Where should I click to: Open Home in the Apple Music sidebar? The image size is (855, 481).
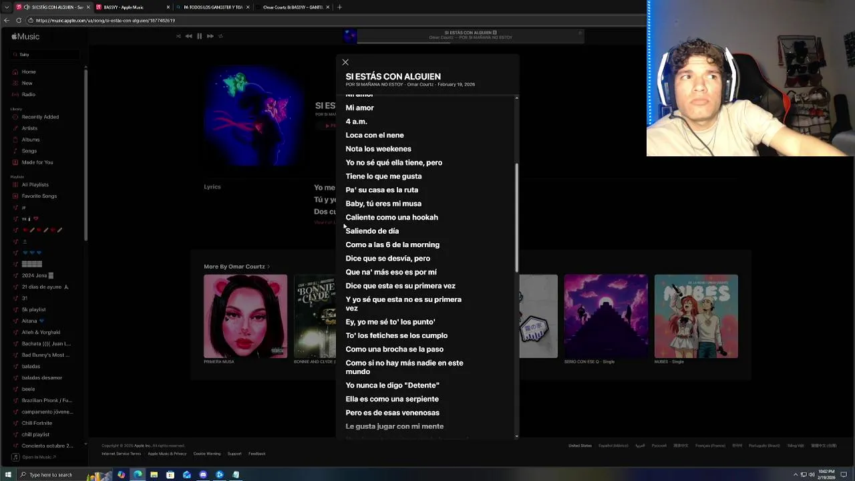coord(29,71)
